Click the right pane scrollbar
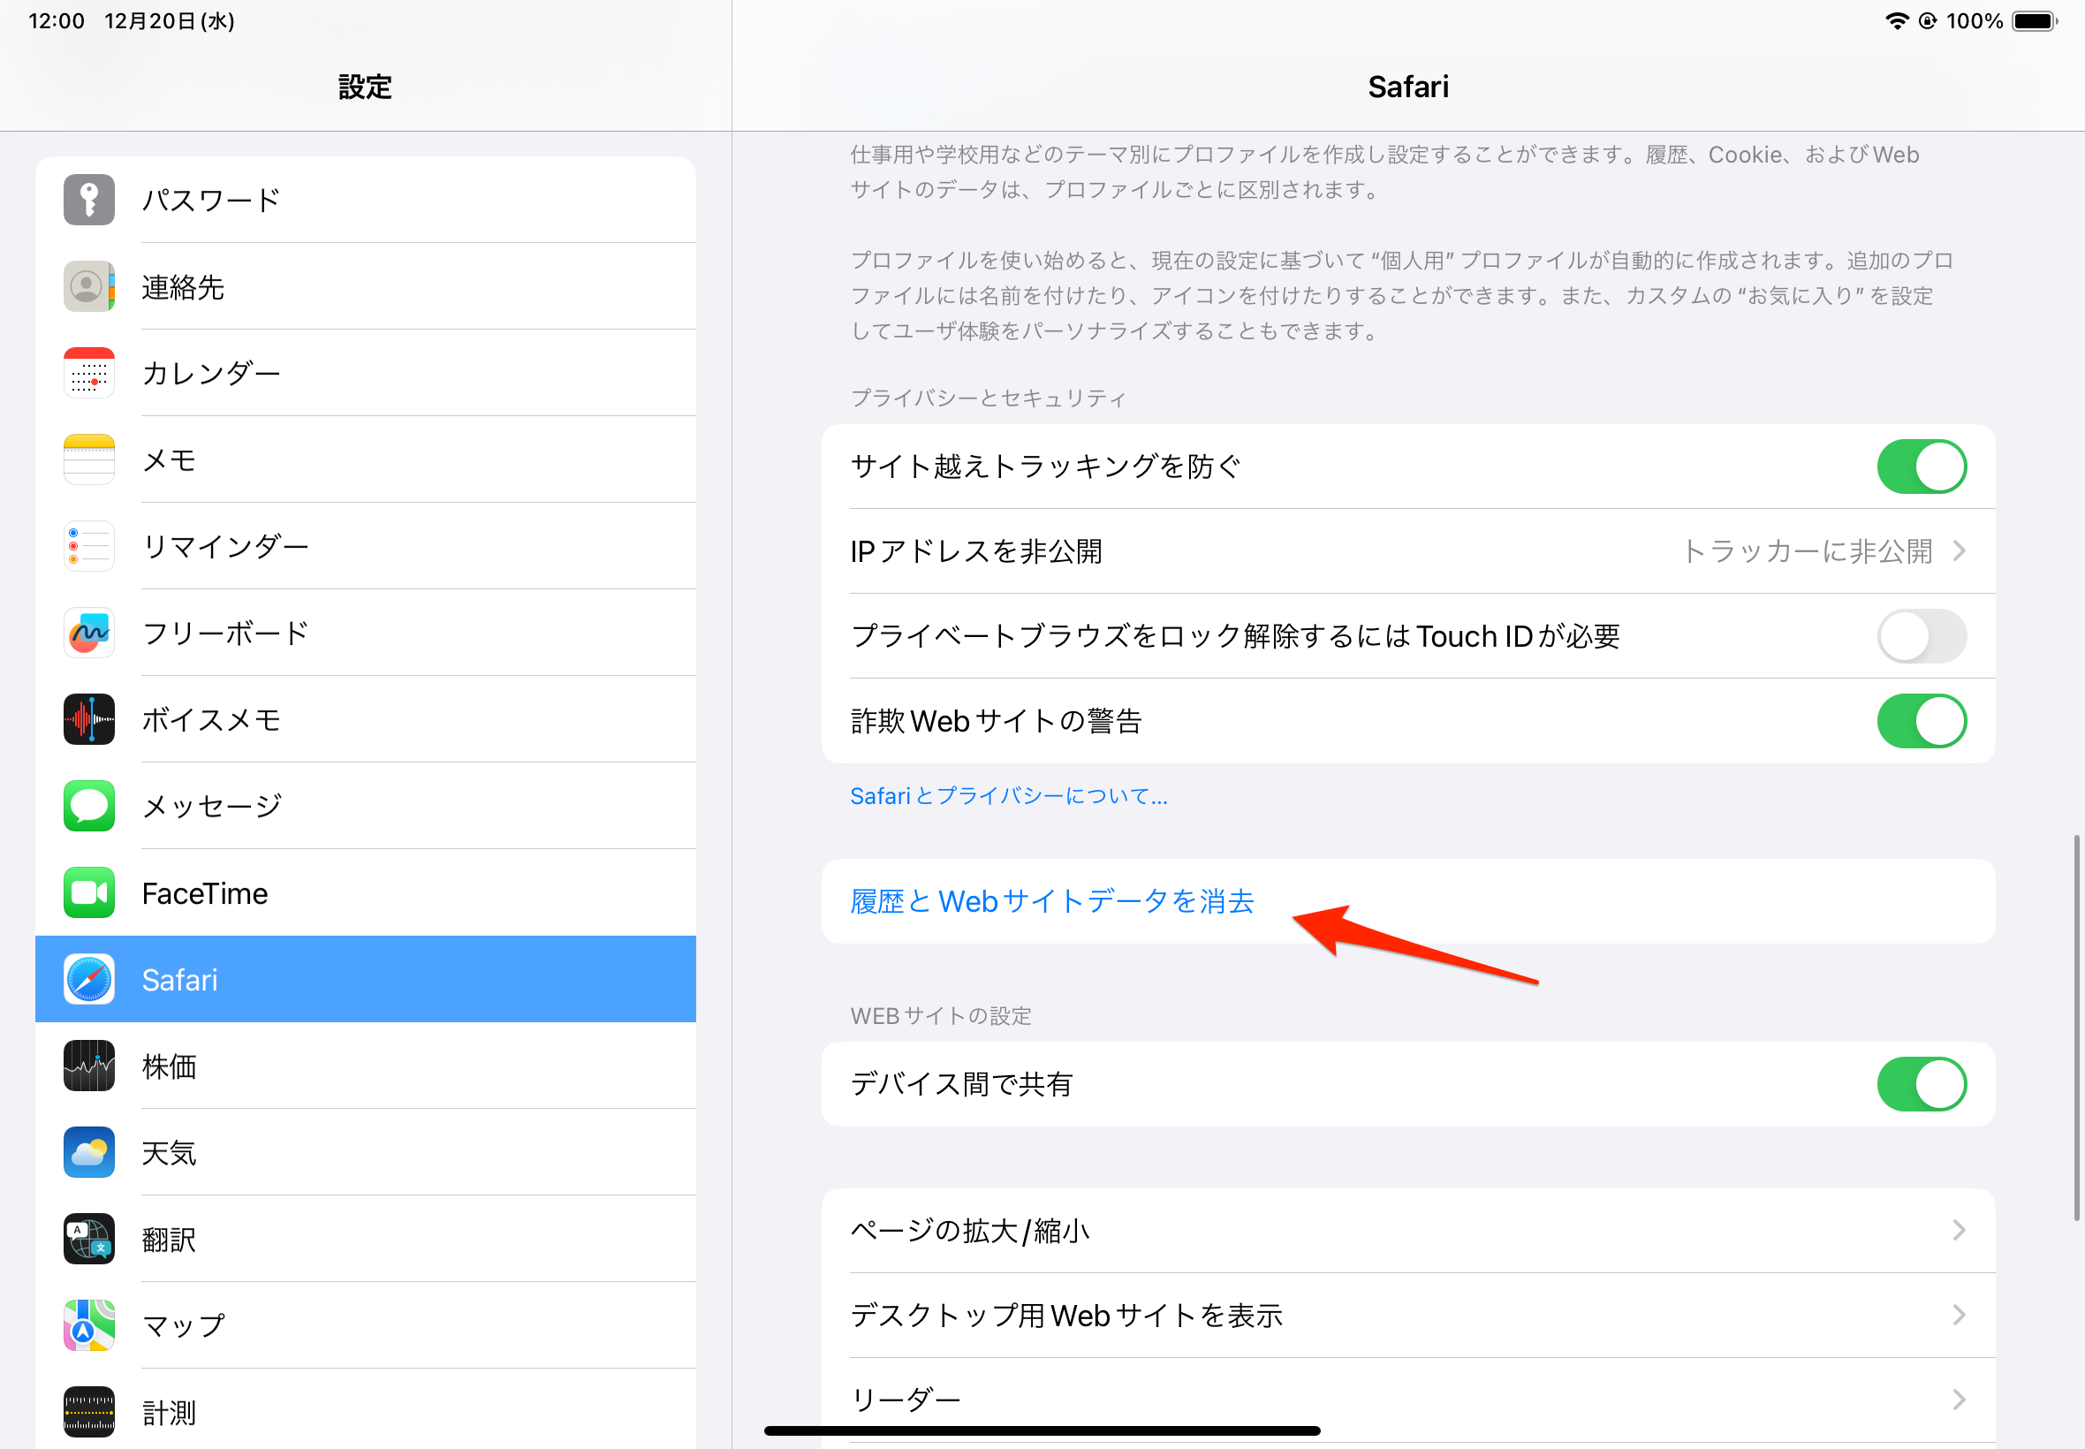The height and width of the screenshot is (1449, 2085). (x=2075, y=1028)
